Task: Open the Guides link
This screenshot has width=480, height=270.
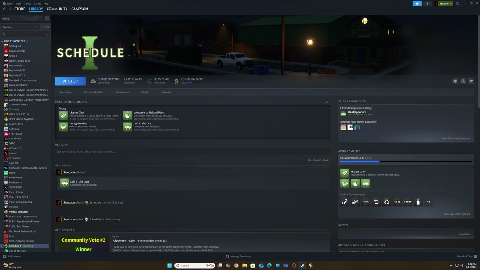Action: tap(145, 92)
